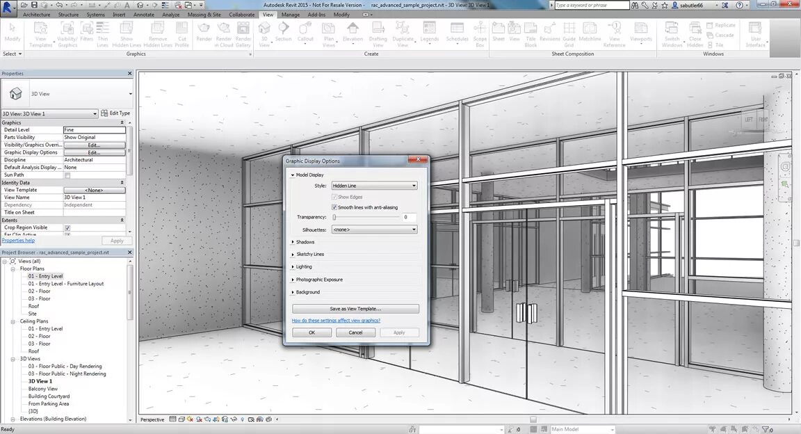801x434 pixels.
Task: Open the Schedules tool
Action: tap(458, 34)
